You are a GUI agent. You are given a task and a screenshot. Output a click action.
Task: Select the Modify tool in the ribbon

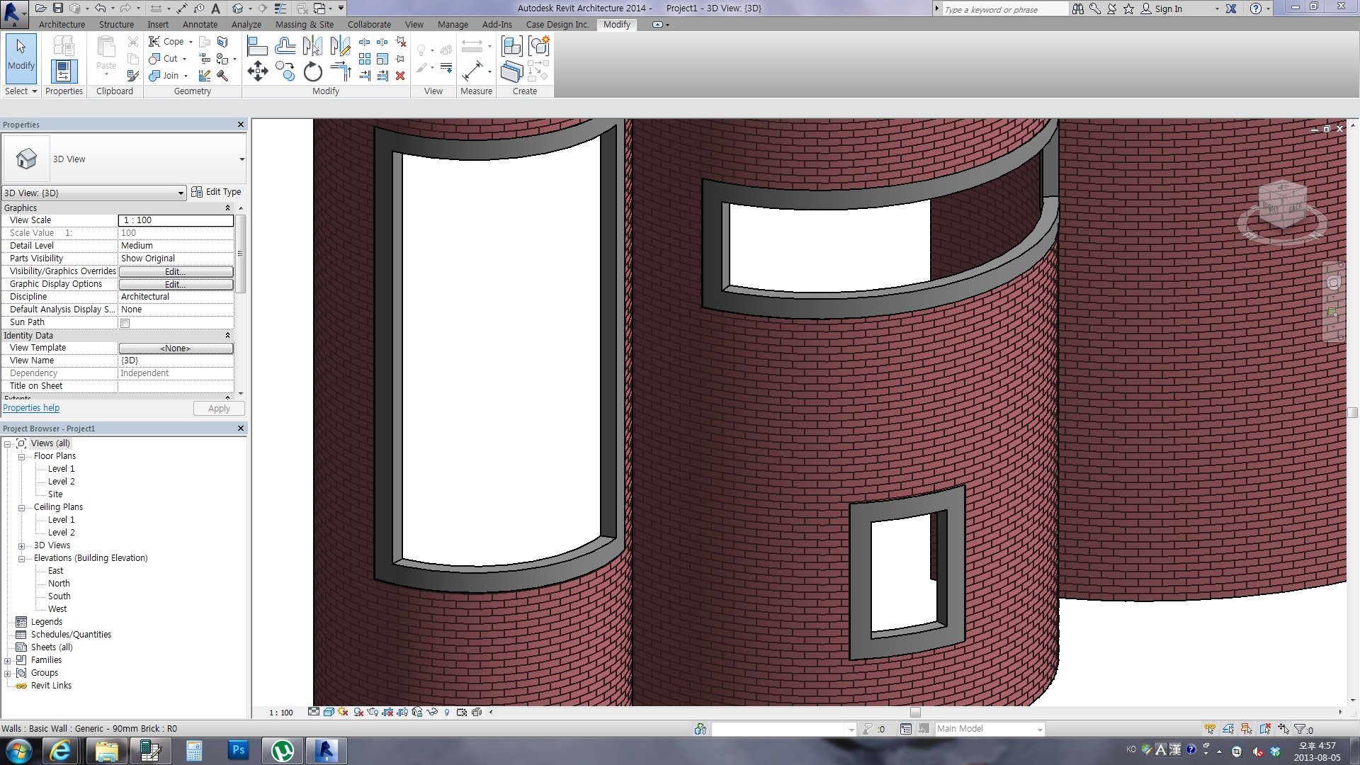pos(21,58)
